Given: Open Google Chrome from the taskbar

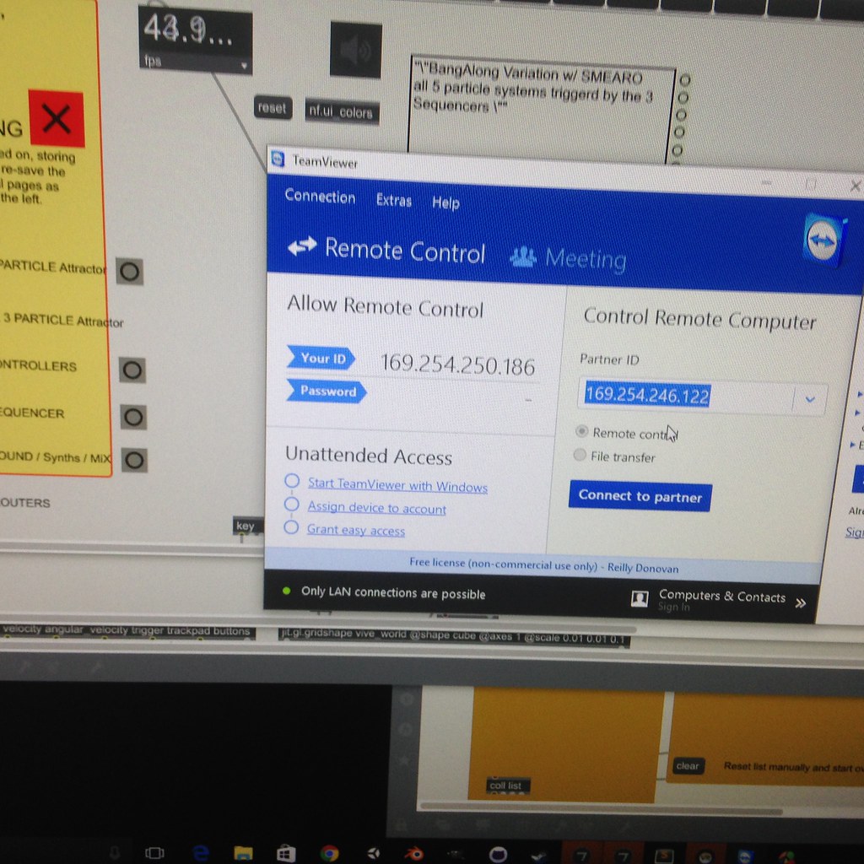Looking at the screenshot, I should [x=330, y=854].
